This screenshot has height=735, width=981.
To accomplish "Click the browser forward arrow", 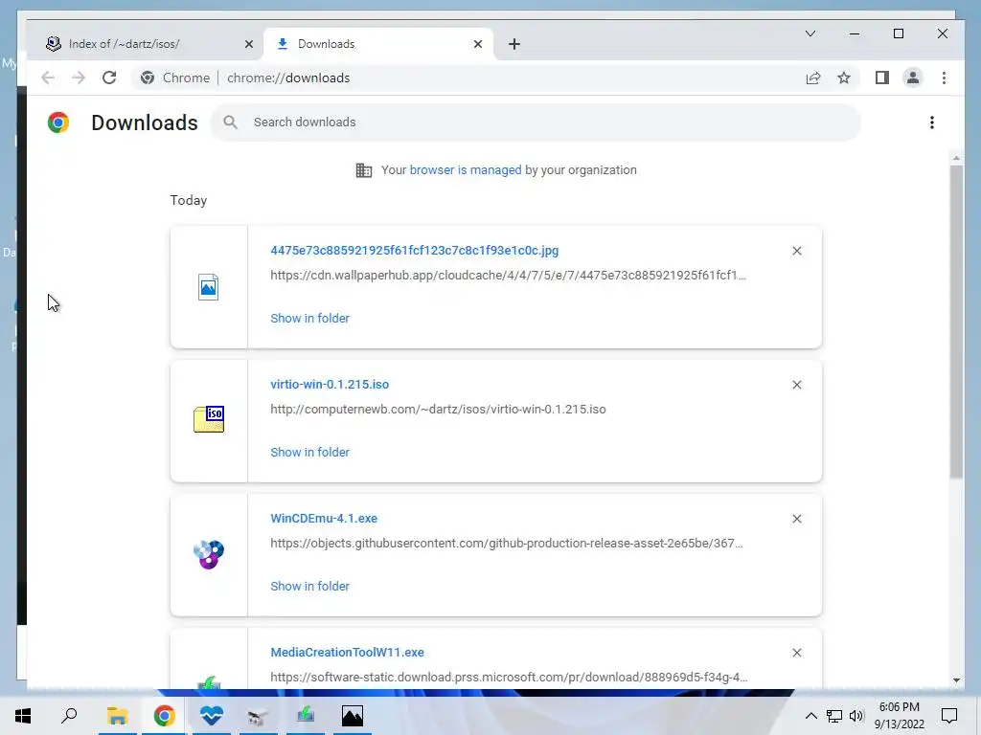I will (79, 78).
